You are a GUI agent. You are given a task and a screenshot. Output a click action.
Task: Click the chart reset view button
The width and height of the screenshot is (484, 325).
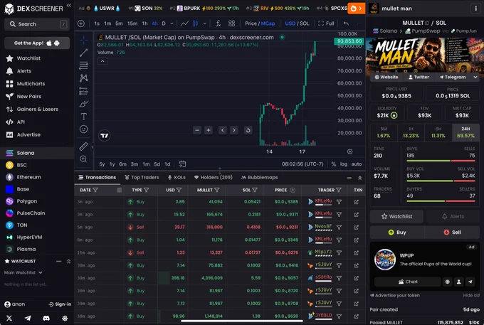[248, 130]
